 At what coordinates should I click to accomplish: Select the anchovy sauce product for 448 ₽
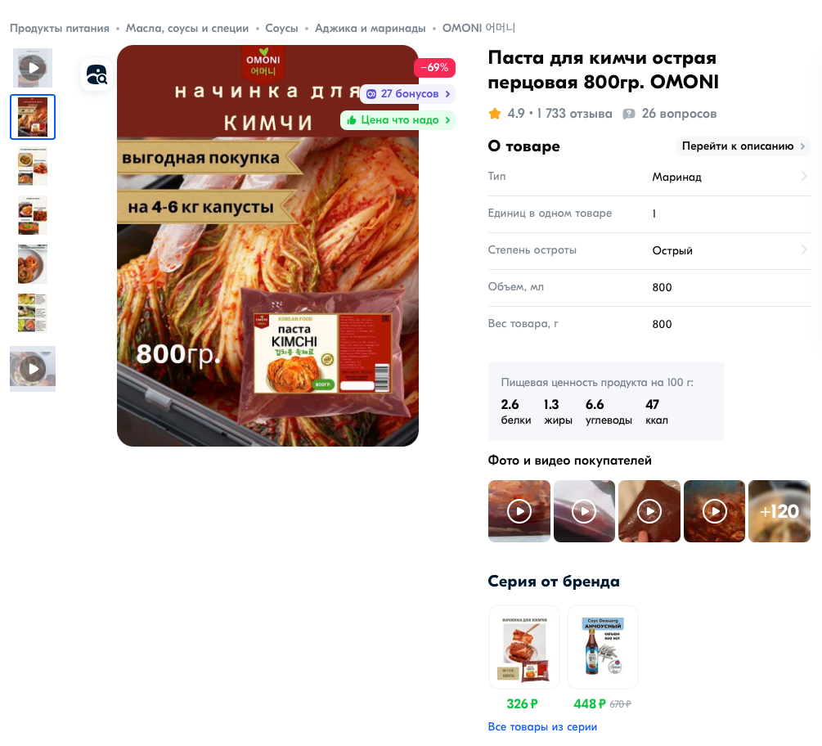pos(602,646)
